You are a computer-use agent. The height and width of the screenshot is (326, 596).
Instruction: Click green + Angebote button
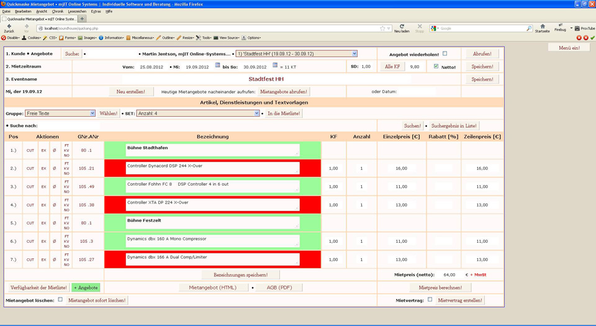(x=86, y=288)
